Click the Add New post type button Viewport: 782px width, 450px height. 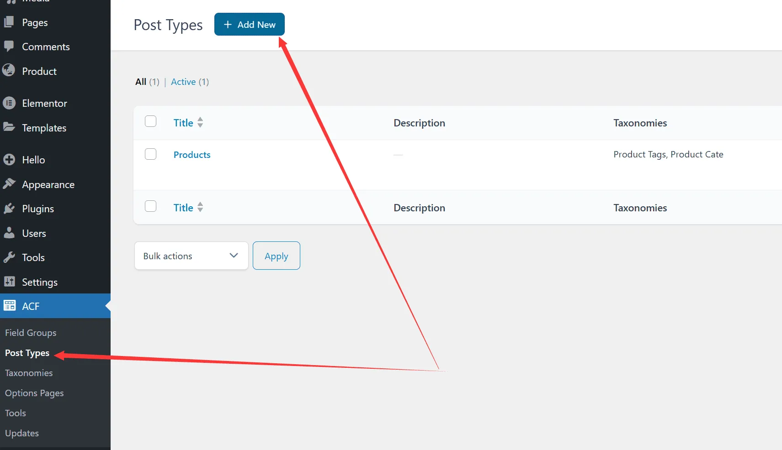249,25
